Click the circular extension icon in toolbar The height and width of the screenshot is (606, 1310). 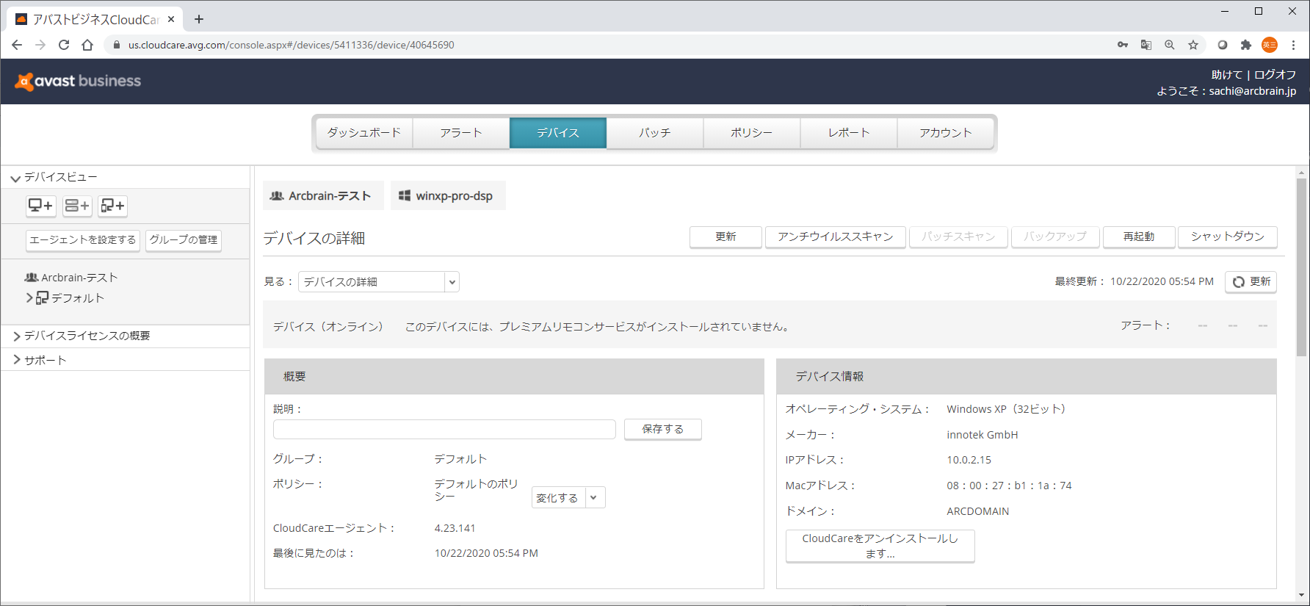[x=1223, y=45]
